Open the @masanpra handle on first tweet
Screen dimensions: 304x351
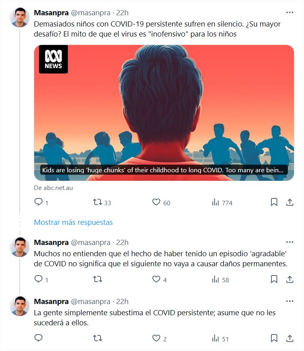[x=90, y=13]
